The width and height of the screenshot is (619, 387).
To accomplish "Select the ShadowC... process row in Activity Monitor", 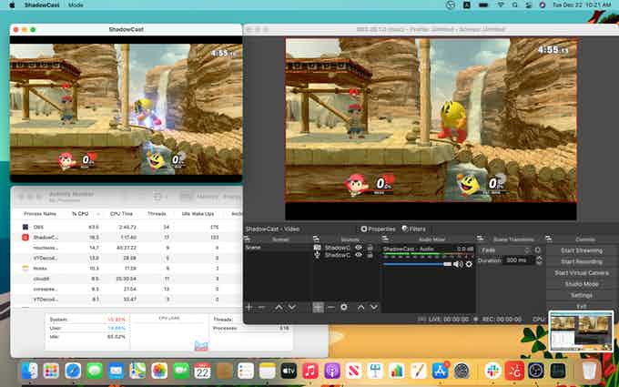I will pos(127,238).
